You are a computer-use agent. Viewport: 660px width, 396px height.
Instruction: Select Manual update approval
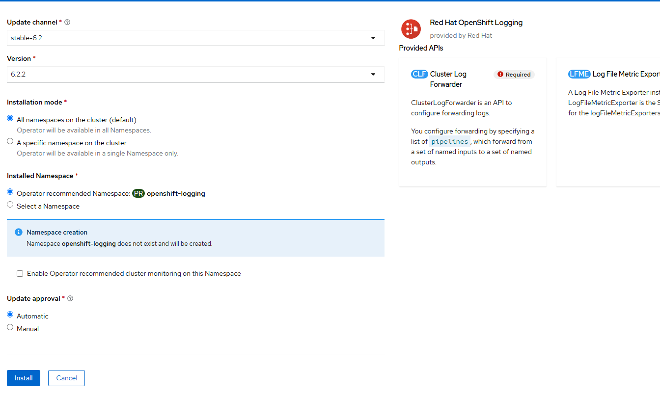tap(10, 327)
